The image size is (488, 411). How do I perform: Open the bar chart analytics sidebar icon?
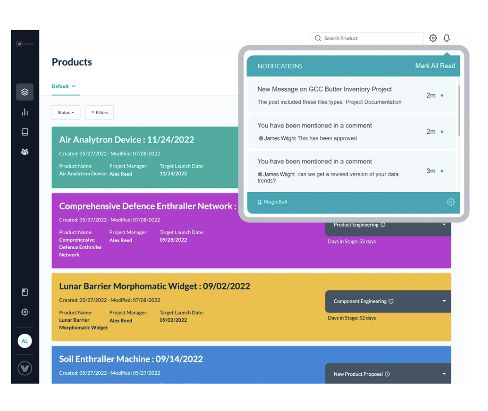coord(25,112)
